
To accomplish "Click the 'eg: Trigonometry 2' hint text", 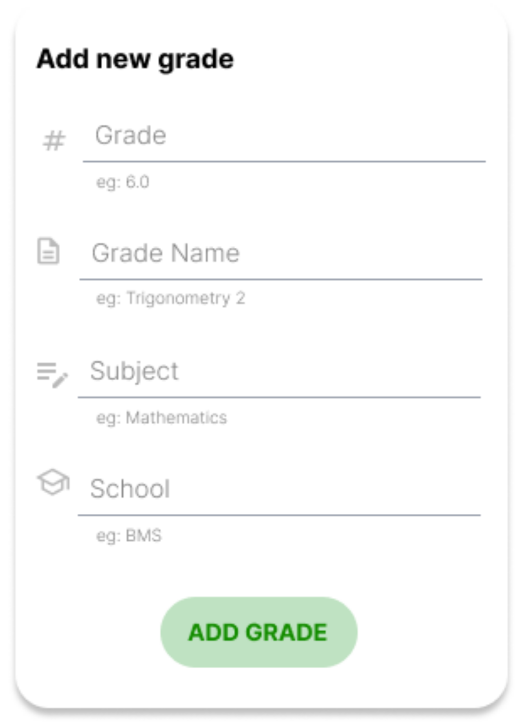I will pyautogui.click(x=171, y=299).
